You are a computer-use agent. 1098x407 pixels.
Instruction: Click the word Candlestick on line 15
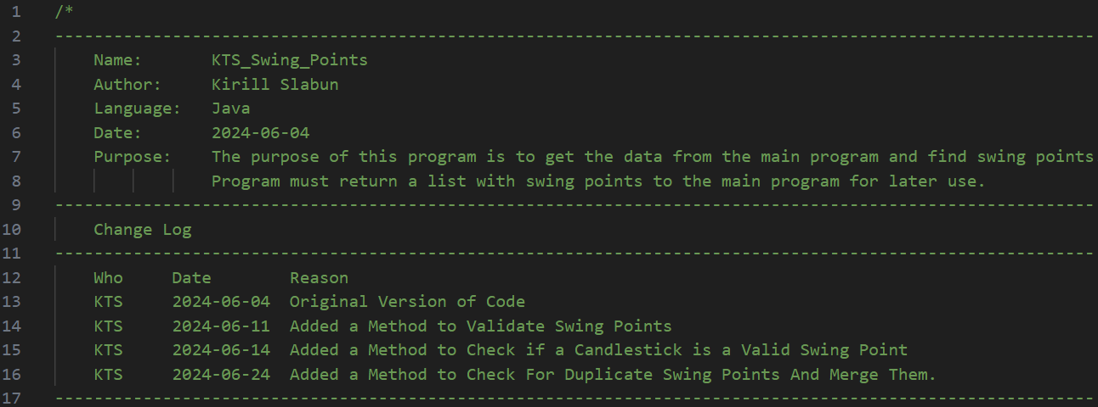click(619, 350)
